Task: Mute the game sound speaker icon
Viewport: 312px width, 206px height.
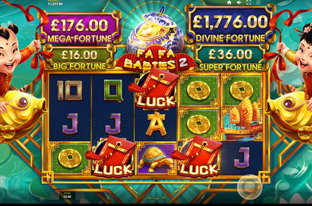Action: click(x=239, y=3)
